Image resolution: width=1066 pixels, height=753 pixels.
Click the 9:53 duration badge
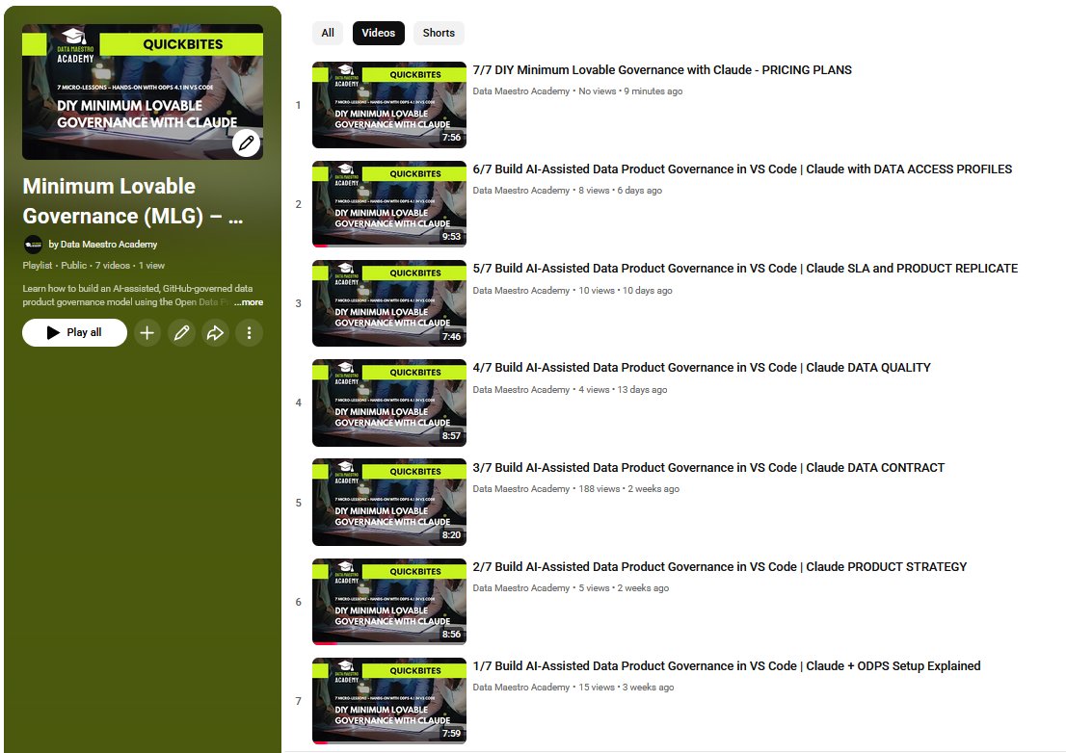[x=451, y=236]
